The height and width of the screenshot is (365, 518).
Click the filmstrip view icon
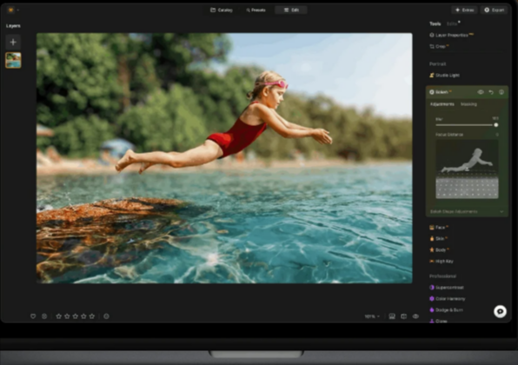[x=392, y=316]
